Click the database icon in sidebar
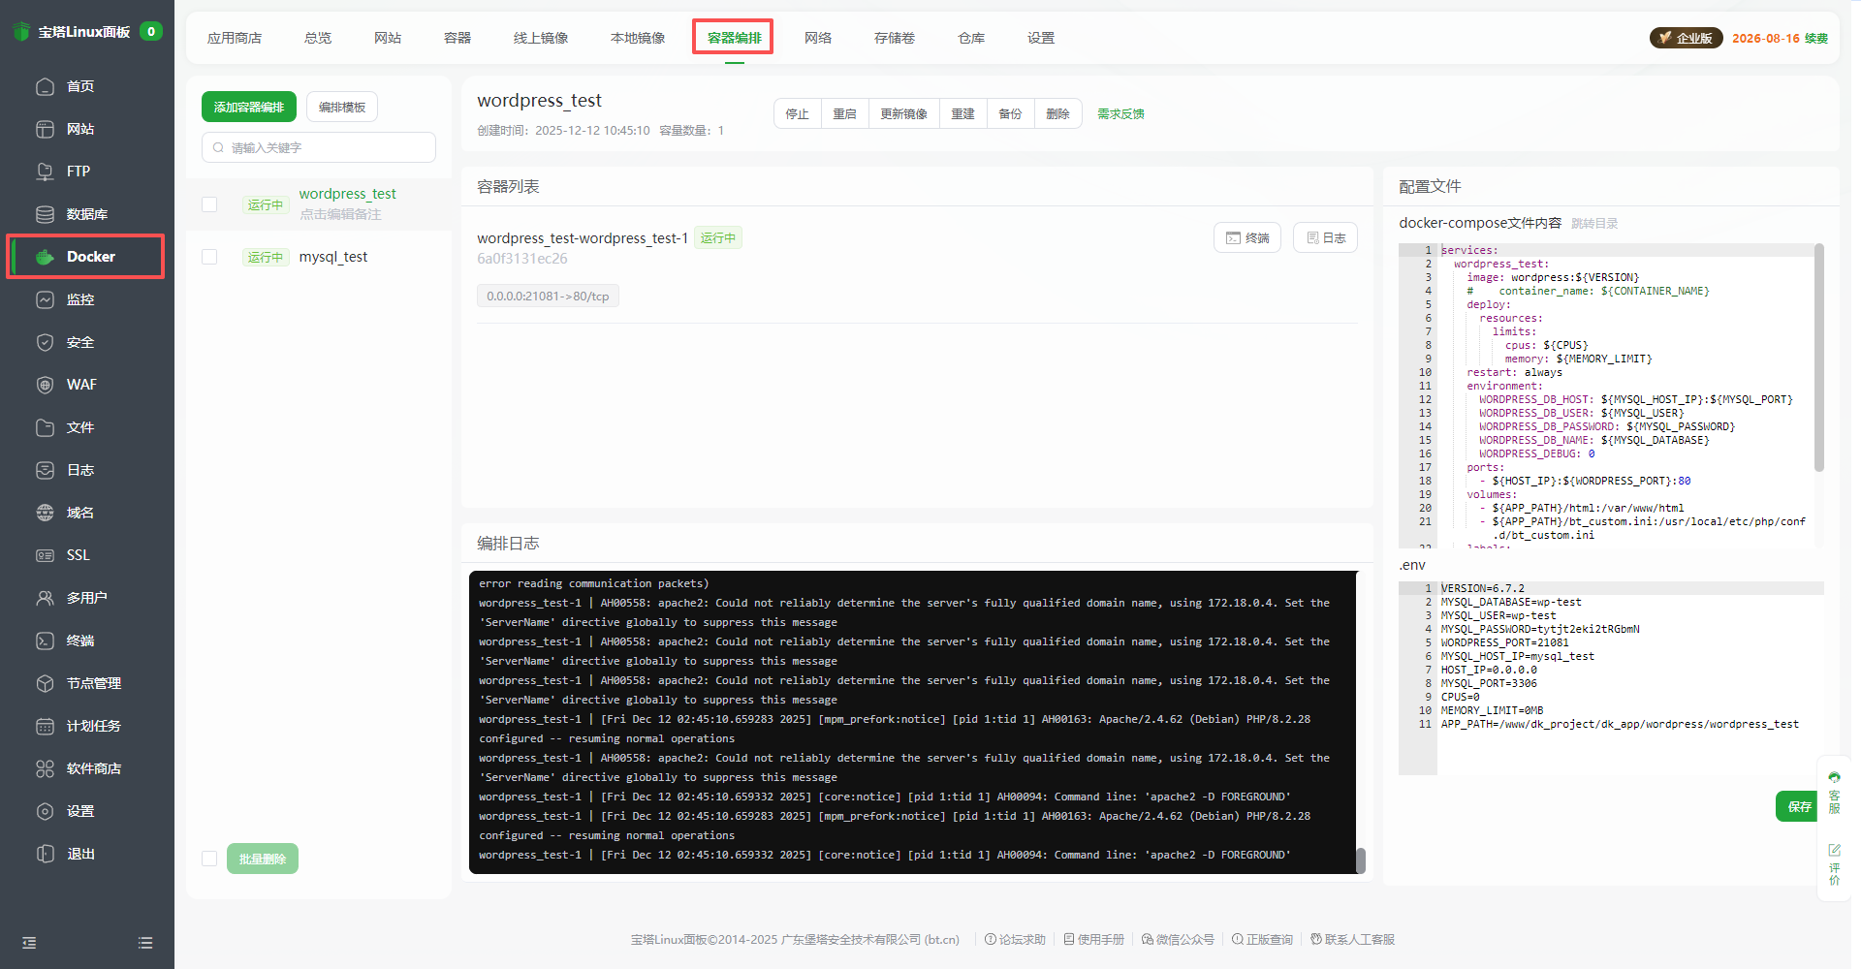The width and height of the screenshot is (1861, 969). [x=45, y=214]
